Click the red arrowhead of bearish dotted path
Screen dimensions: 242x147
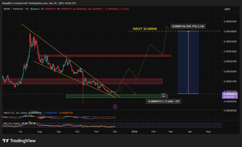[135, 94]
